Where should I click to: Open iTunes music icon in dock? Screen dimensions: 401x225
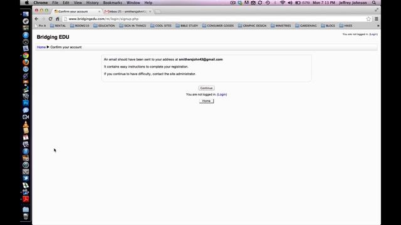pyautogui.click(x=26, y=151)
